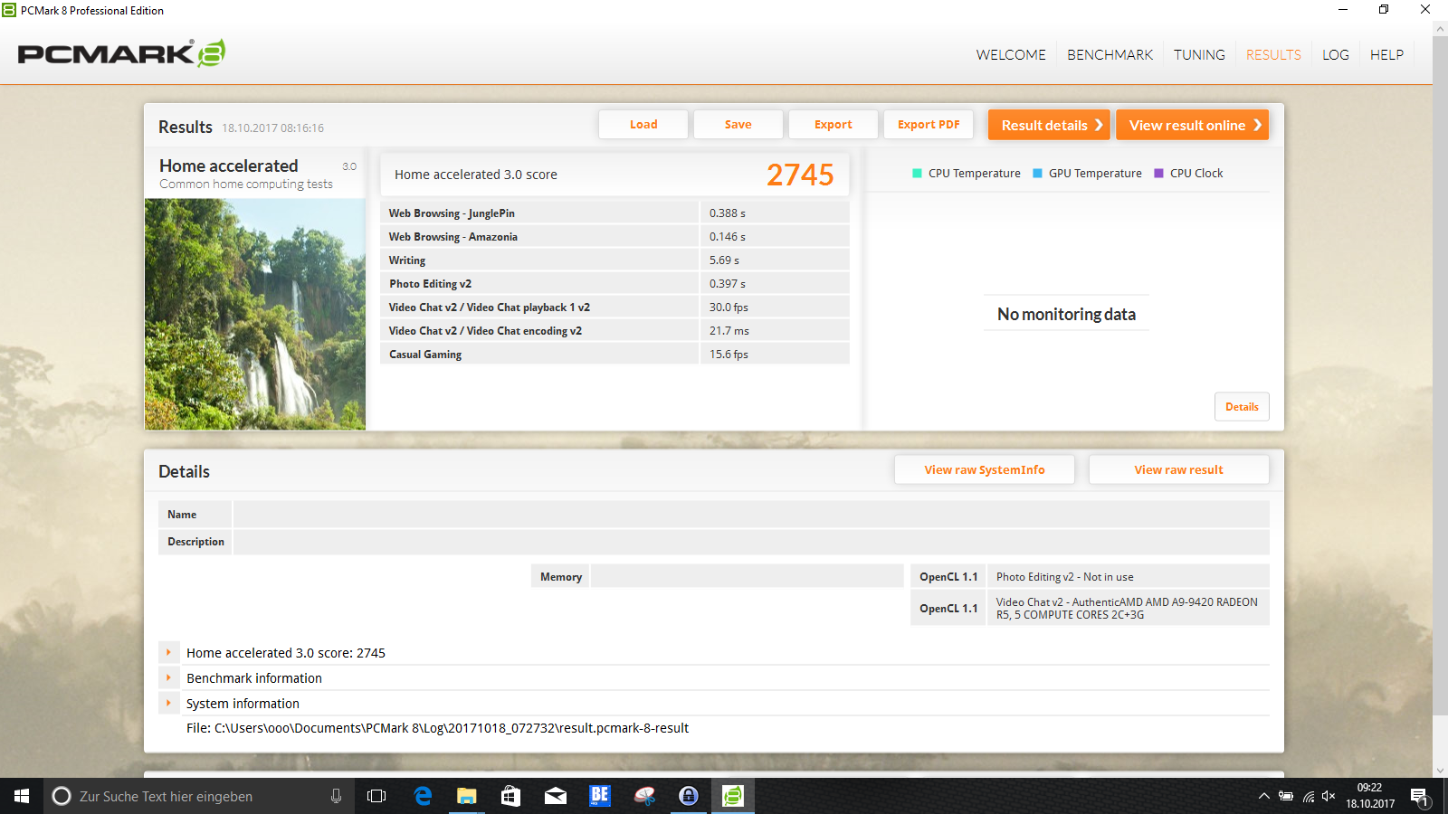Open the Log tab
Viewport: 1448px width, 814px height.
pos(1335,55)
